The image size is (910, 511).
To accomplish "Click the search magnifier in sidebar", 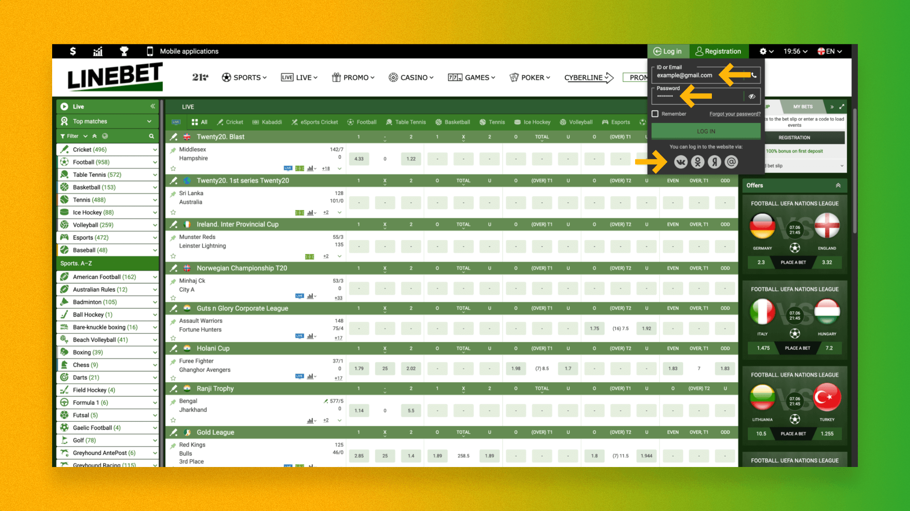I will click(151, 136).
